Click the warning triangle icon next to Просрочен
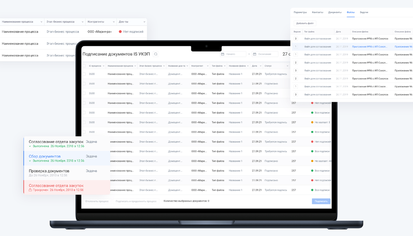 (x=30, y=190)
